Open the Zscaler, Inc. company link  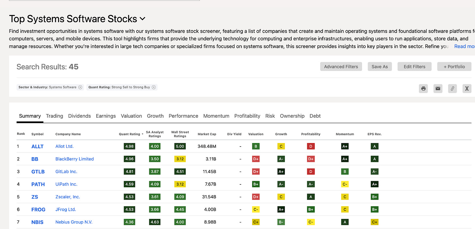click(x=68, y=197)
